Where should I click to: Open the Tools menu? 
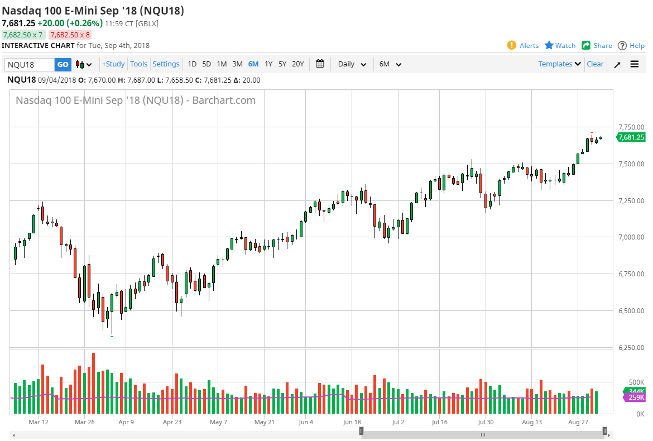(138, 64)
